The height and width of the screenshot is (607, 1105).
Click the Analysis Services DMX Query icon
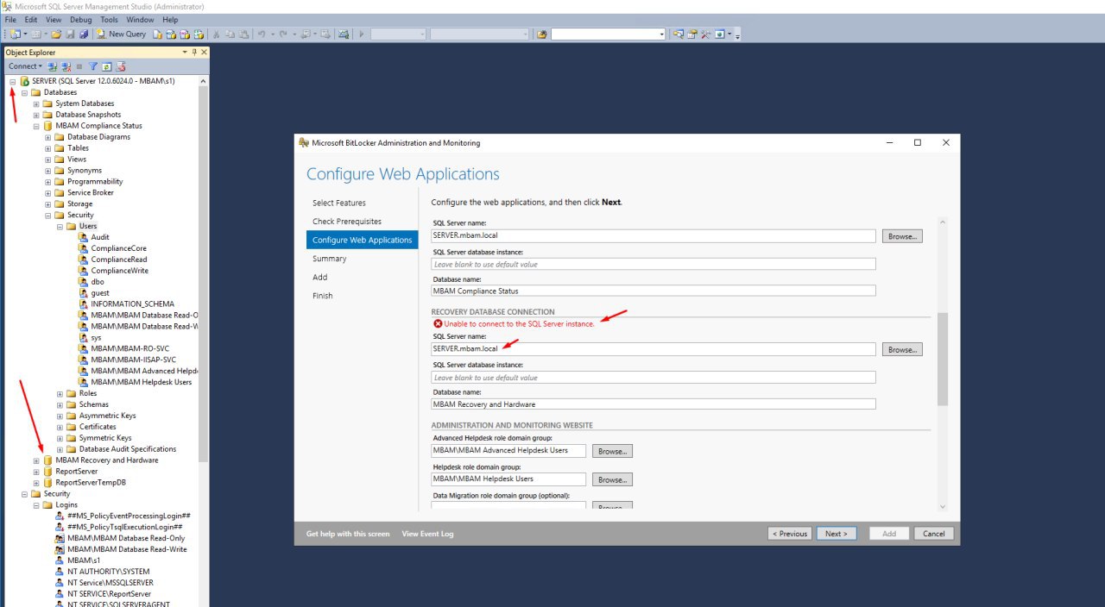(x=185, y=34)
